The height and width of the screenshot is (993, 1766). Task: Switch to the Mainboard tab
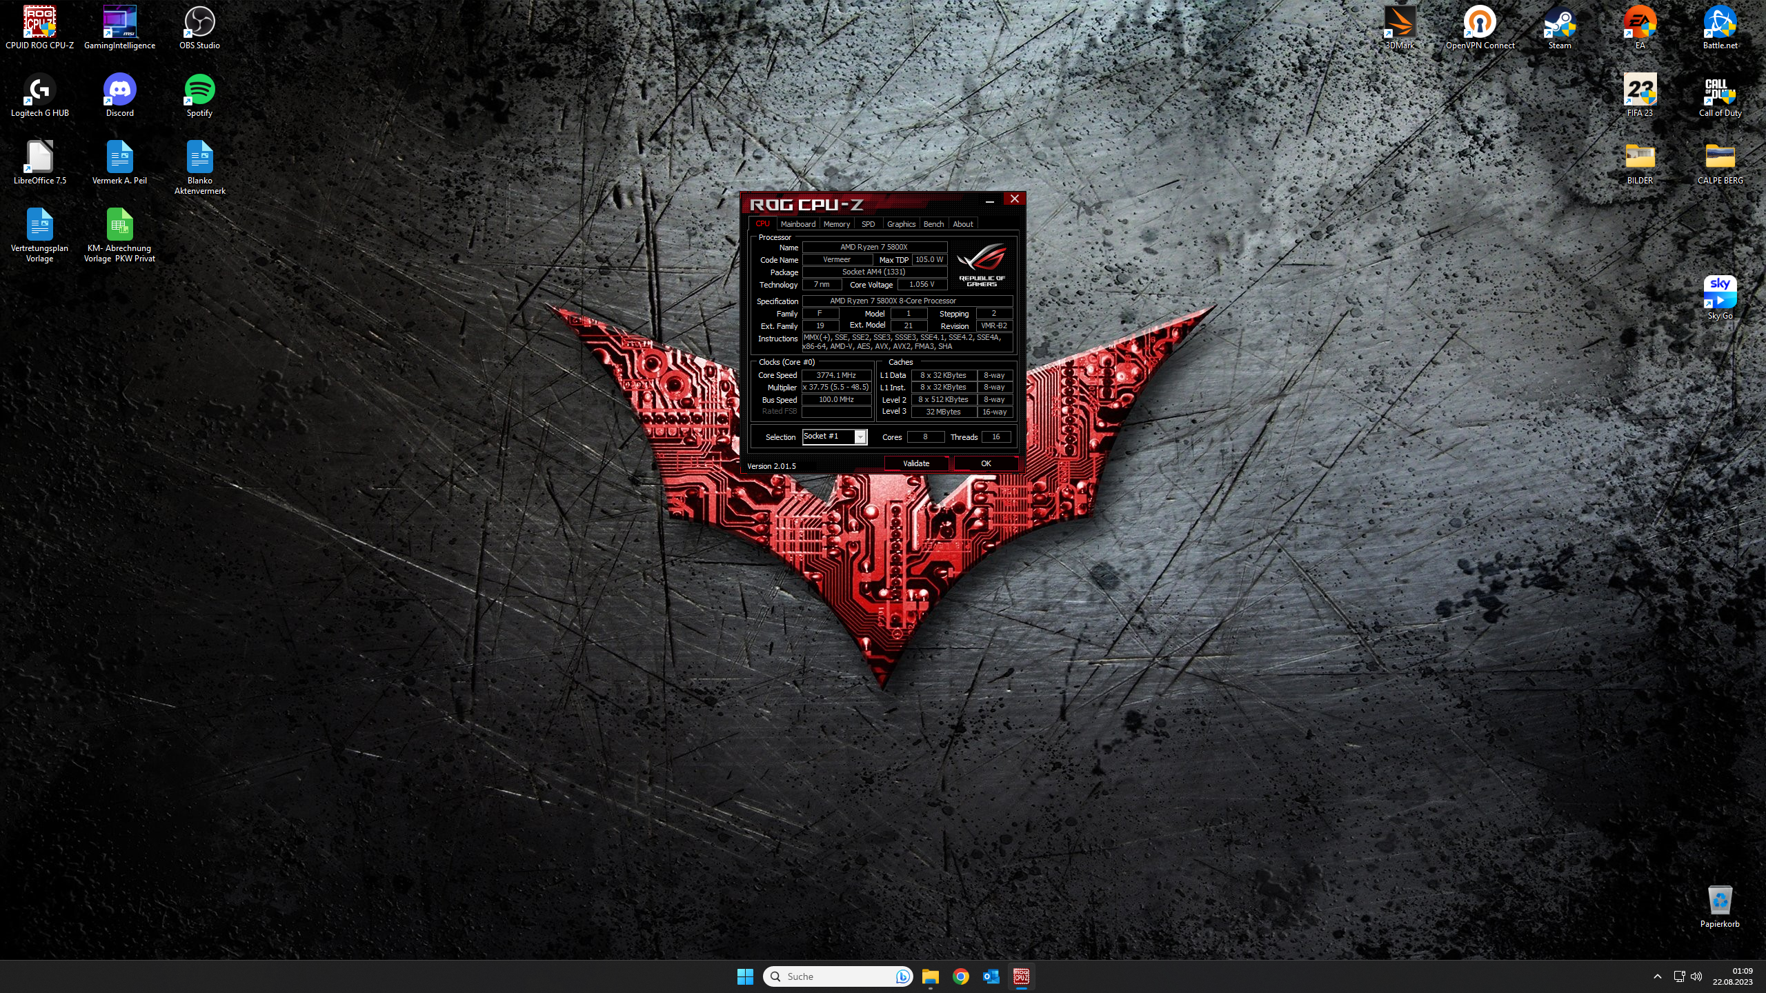click(797, 224)
